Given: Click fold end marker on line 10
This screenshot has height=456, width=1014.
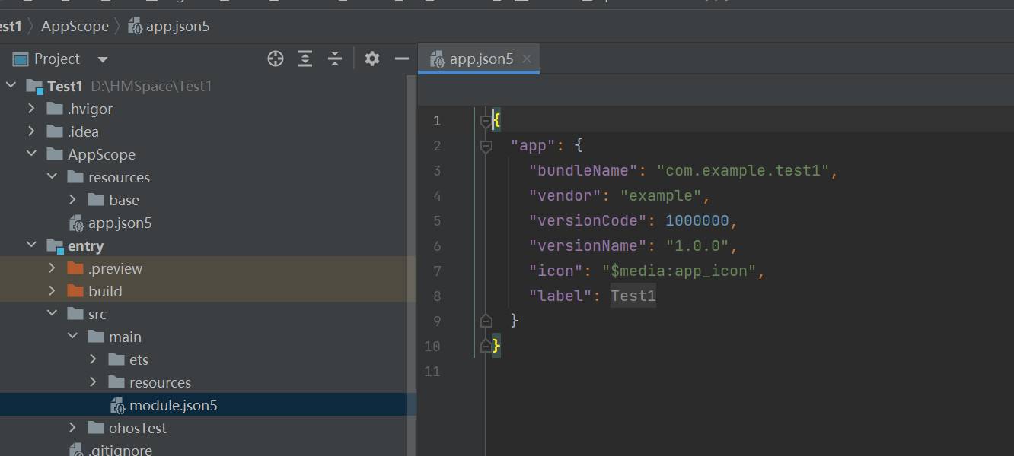Looking at the screenshot, I should (x=486, y=346).
